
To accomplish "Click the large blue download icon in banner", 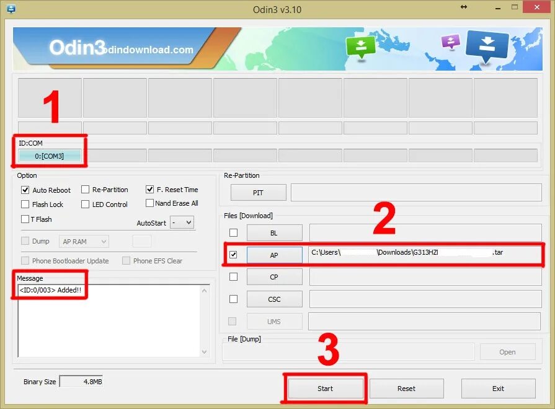I will tap(487, 46).
